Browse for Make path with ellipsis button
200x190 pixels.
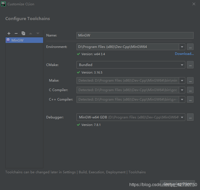point(190,81)
